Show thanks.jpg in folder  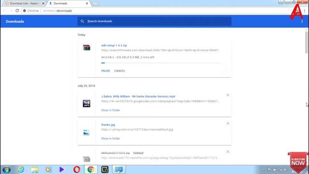coord(111,139)
